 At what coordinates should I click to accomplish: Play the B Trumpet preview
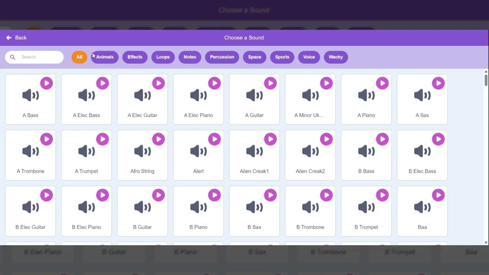click(382, 195)
